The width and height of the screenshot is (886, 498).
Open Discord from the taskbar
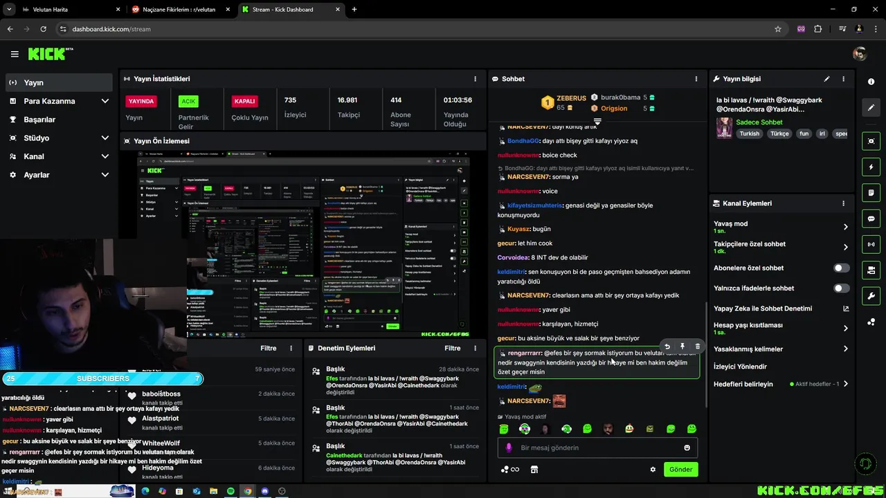tap(264, 491)
